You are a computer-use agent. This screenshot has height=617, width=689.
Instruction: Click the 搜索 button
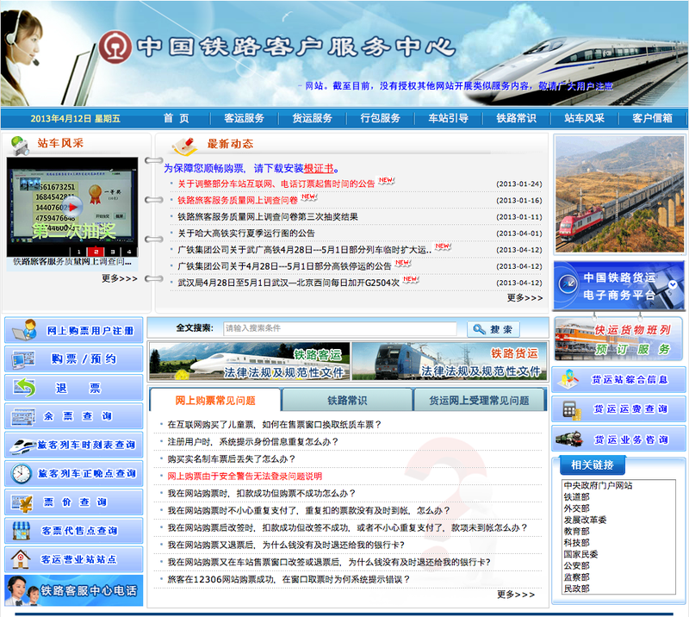493,329
